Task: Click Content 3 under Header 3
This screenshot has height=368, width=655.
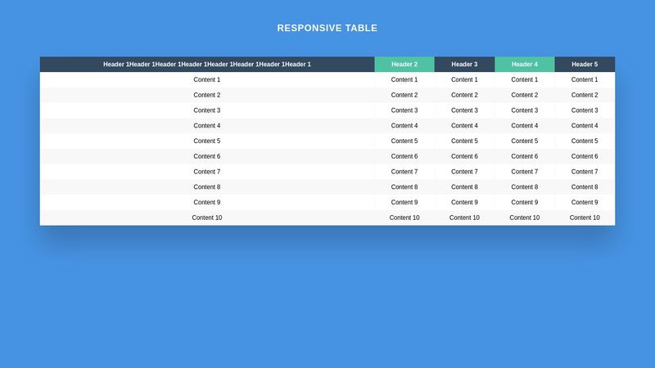Action: click(464, 110)
